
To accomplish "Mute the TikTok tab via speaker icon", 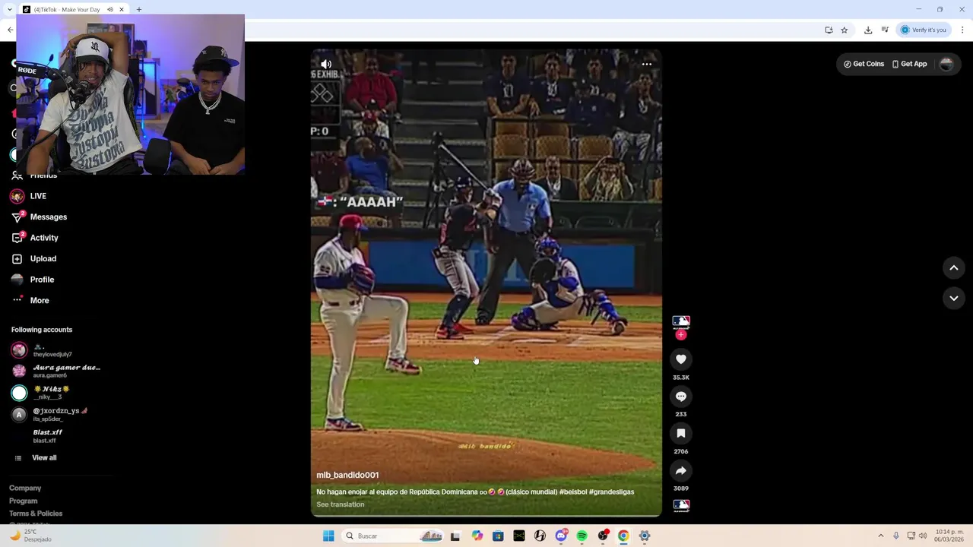I will 109,10.
